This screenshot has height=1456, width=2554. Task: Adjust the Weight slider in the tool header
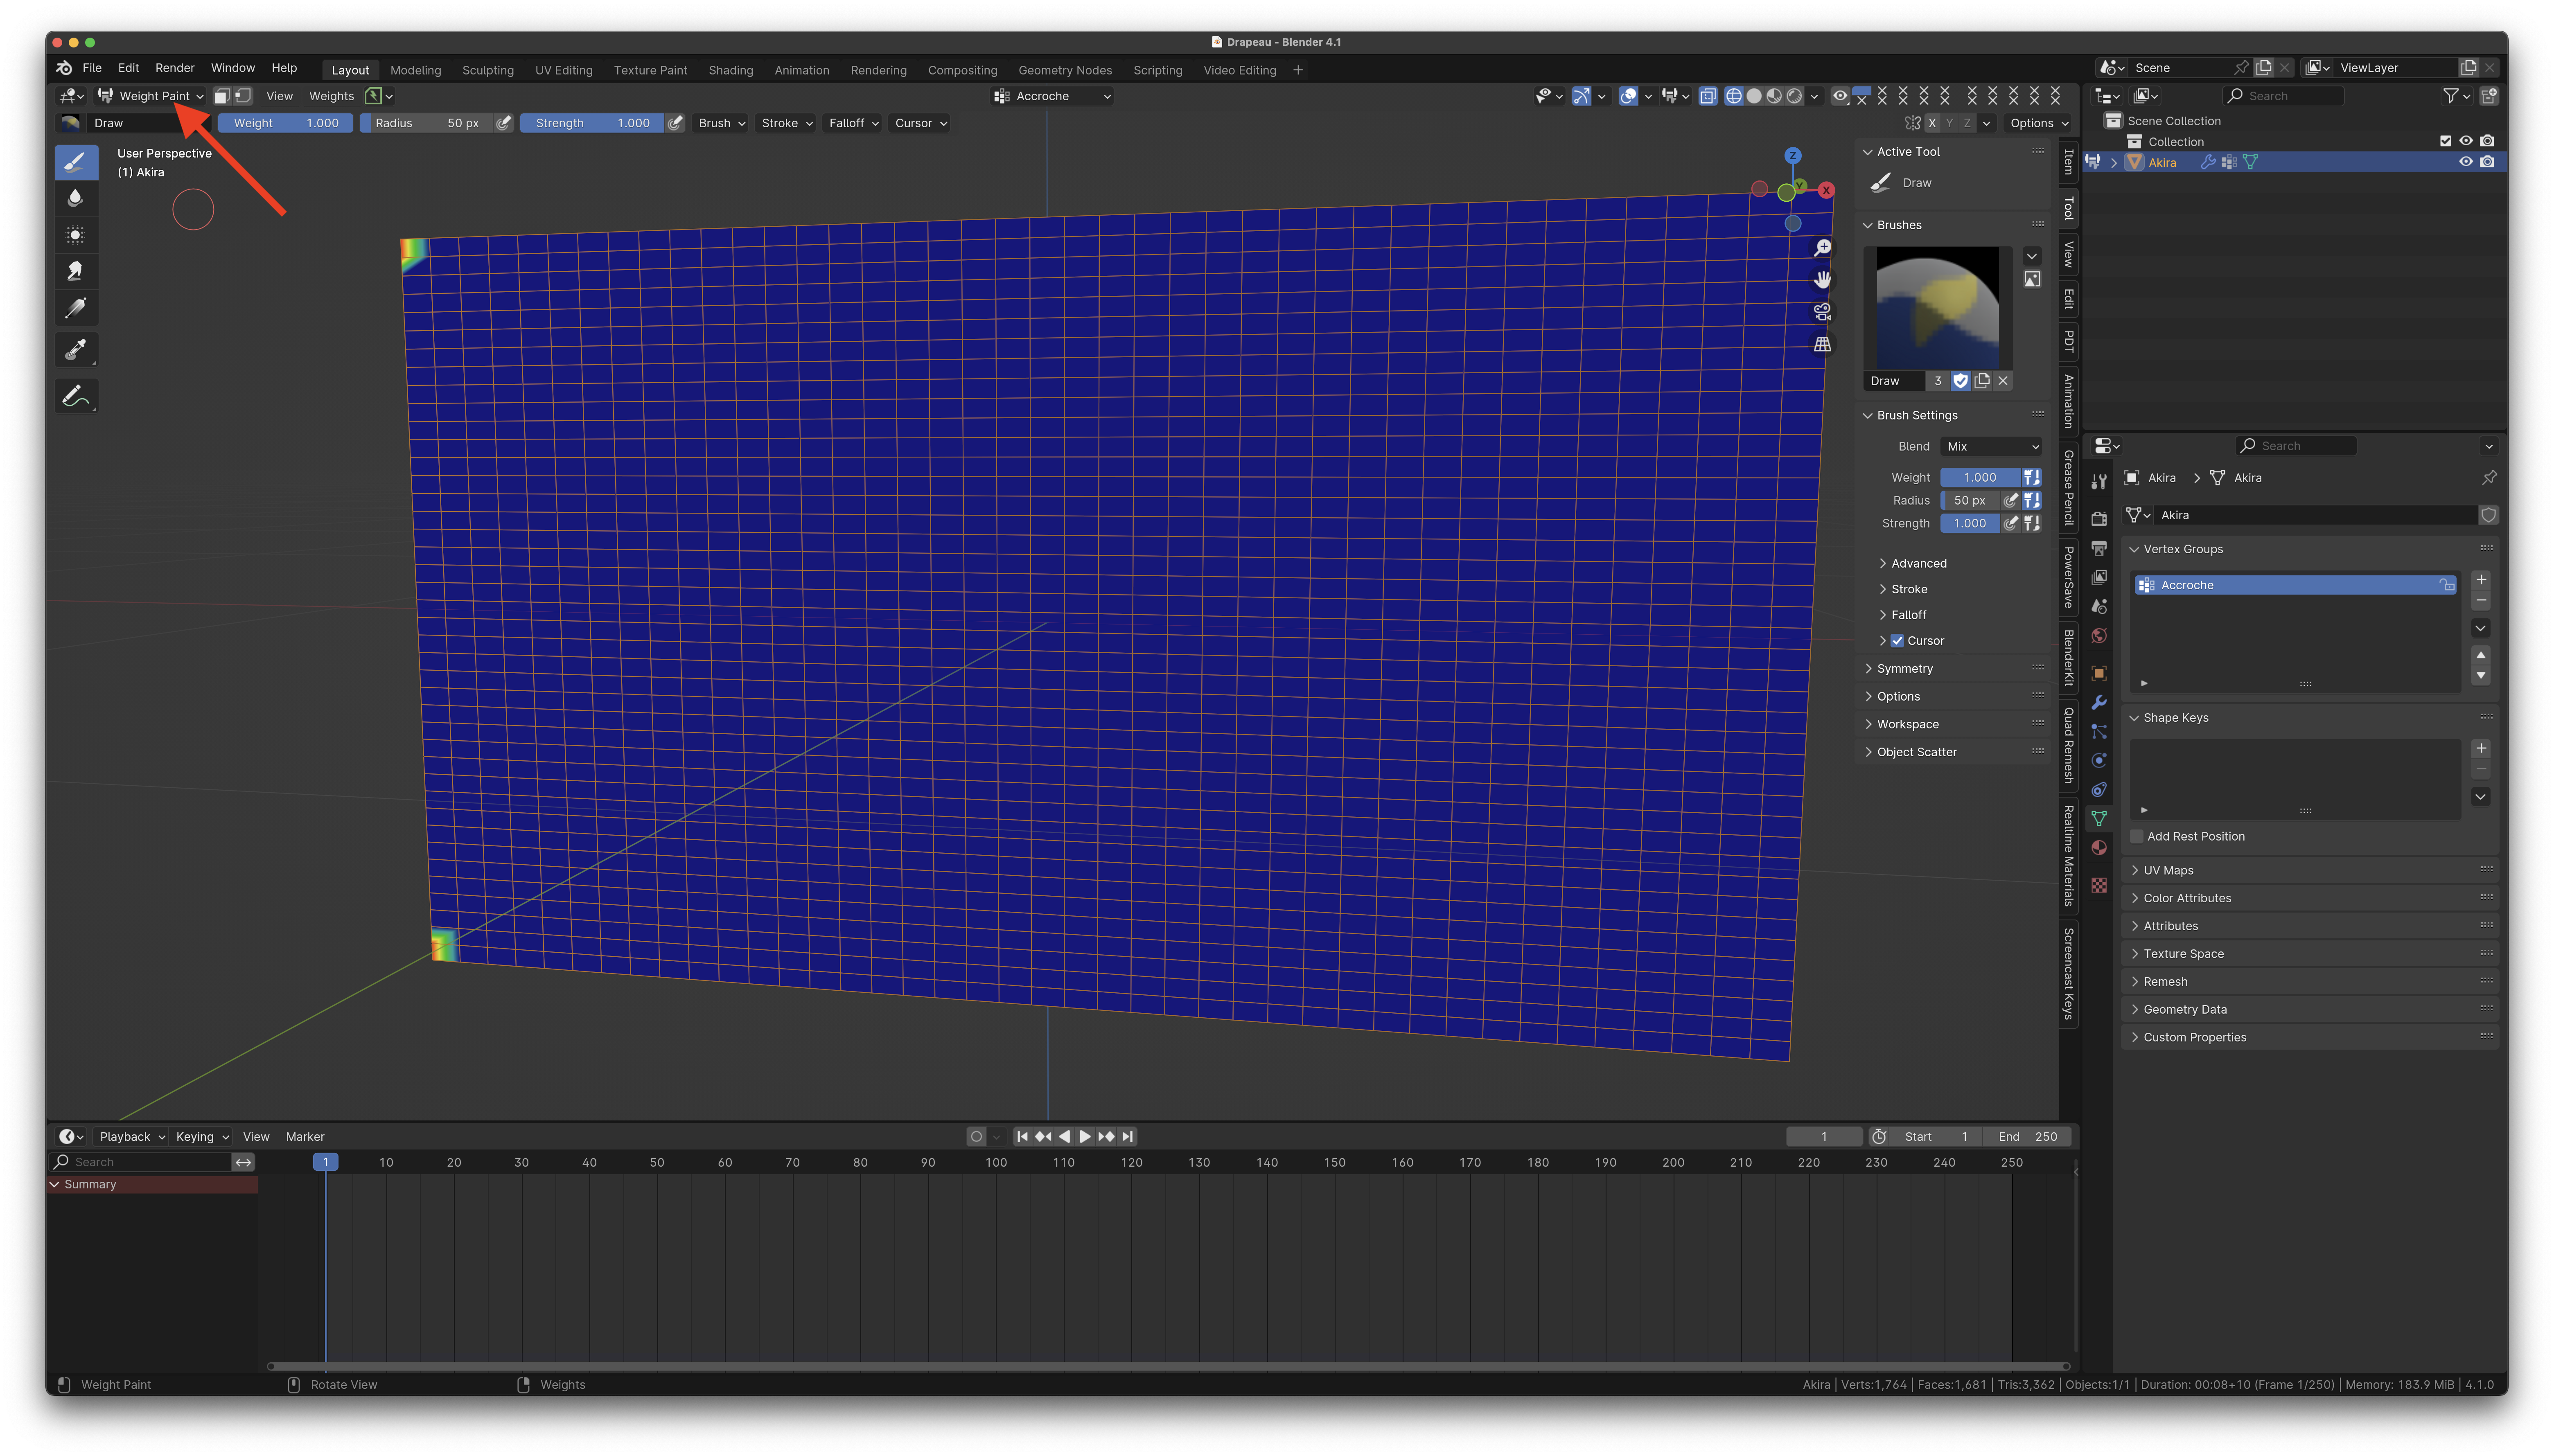tap(286, 123)
